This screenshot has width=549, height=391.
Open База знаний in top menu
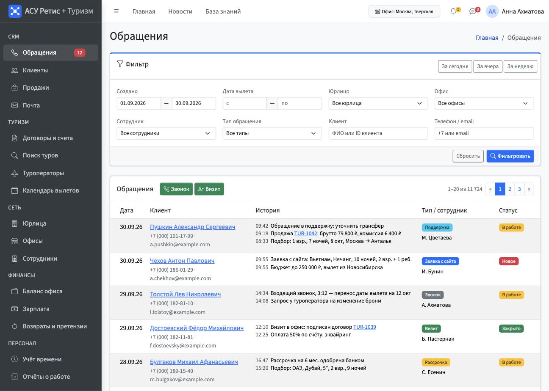click(x=223, y=11)
